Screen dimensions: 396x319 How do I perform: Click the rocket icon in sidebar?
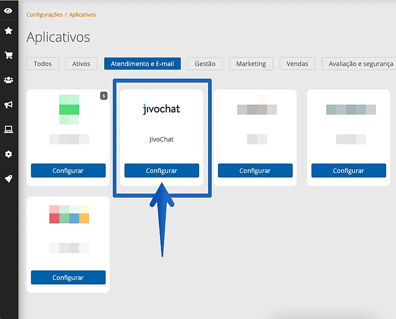click(8, 179)
